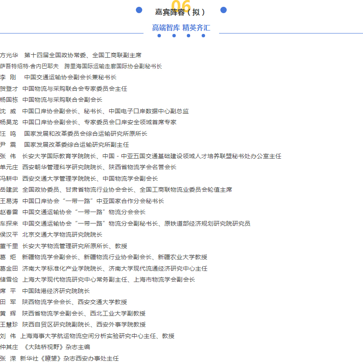
Task: Select the 萨吾特绍特·舍内巴耶夫 guest entry
Action: pos(81,66)
